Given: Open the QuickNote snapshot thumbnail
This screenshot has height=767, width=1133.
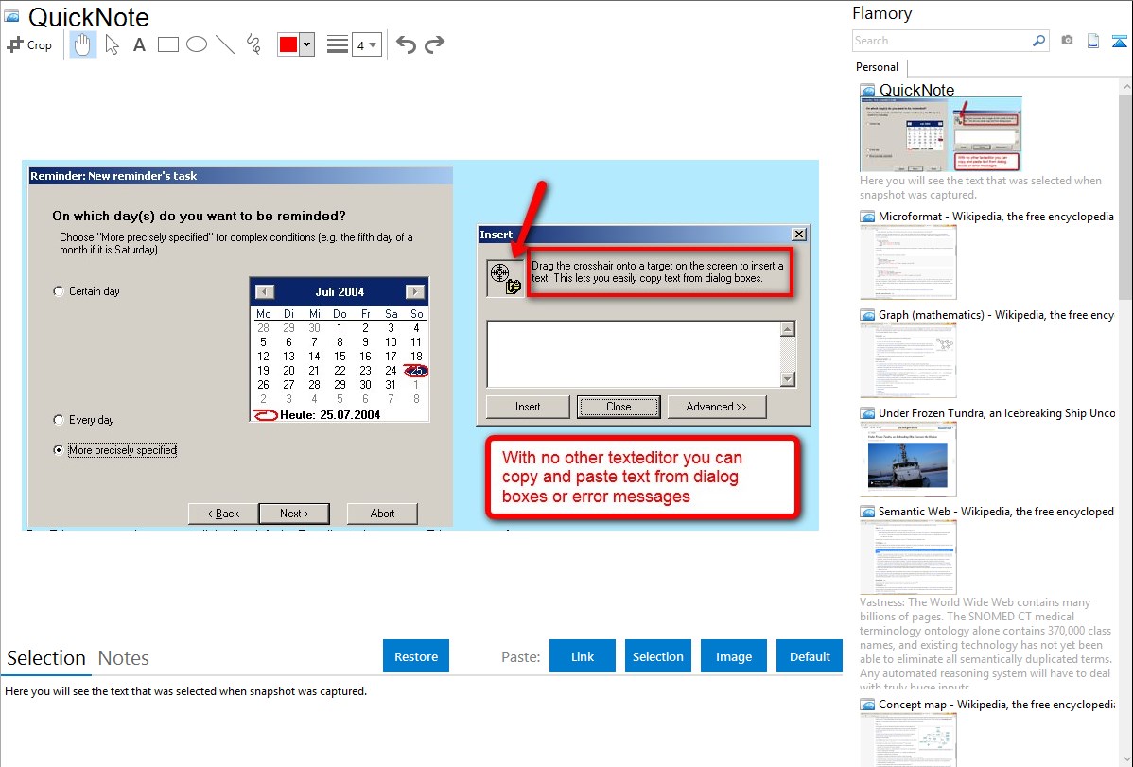Looking at the screenshot, I should [x=941, y=134].
